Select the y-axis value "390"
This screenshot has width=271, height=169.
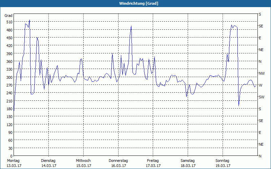pos(9,54)
